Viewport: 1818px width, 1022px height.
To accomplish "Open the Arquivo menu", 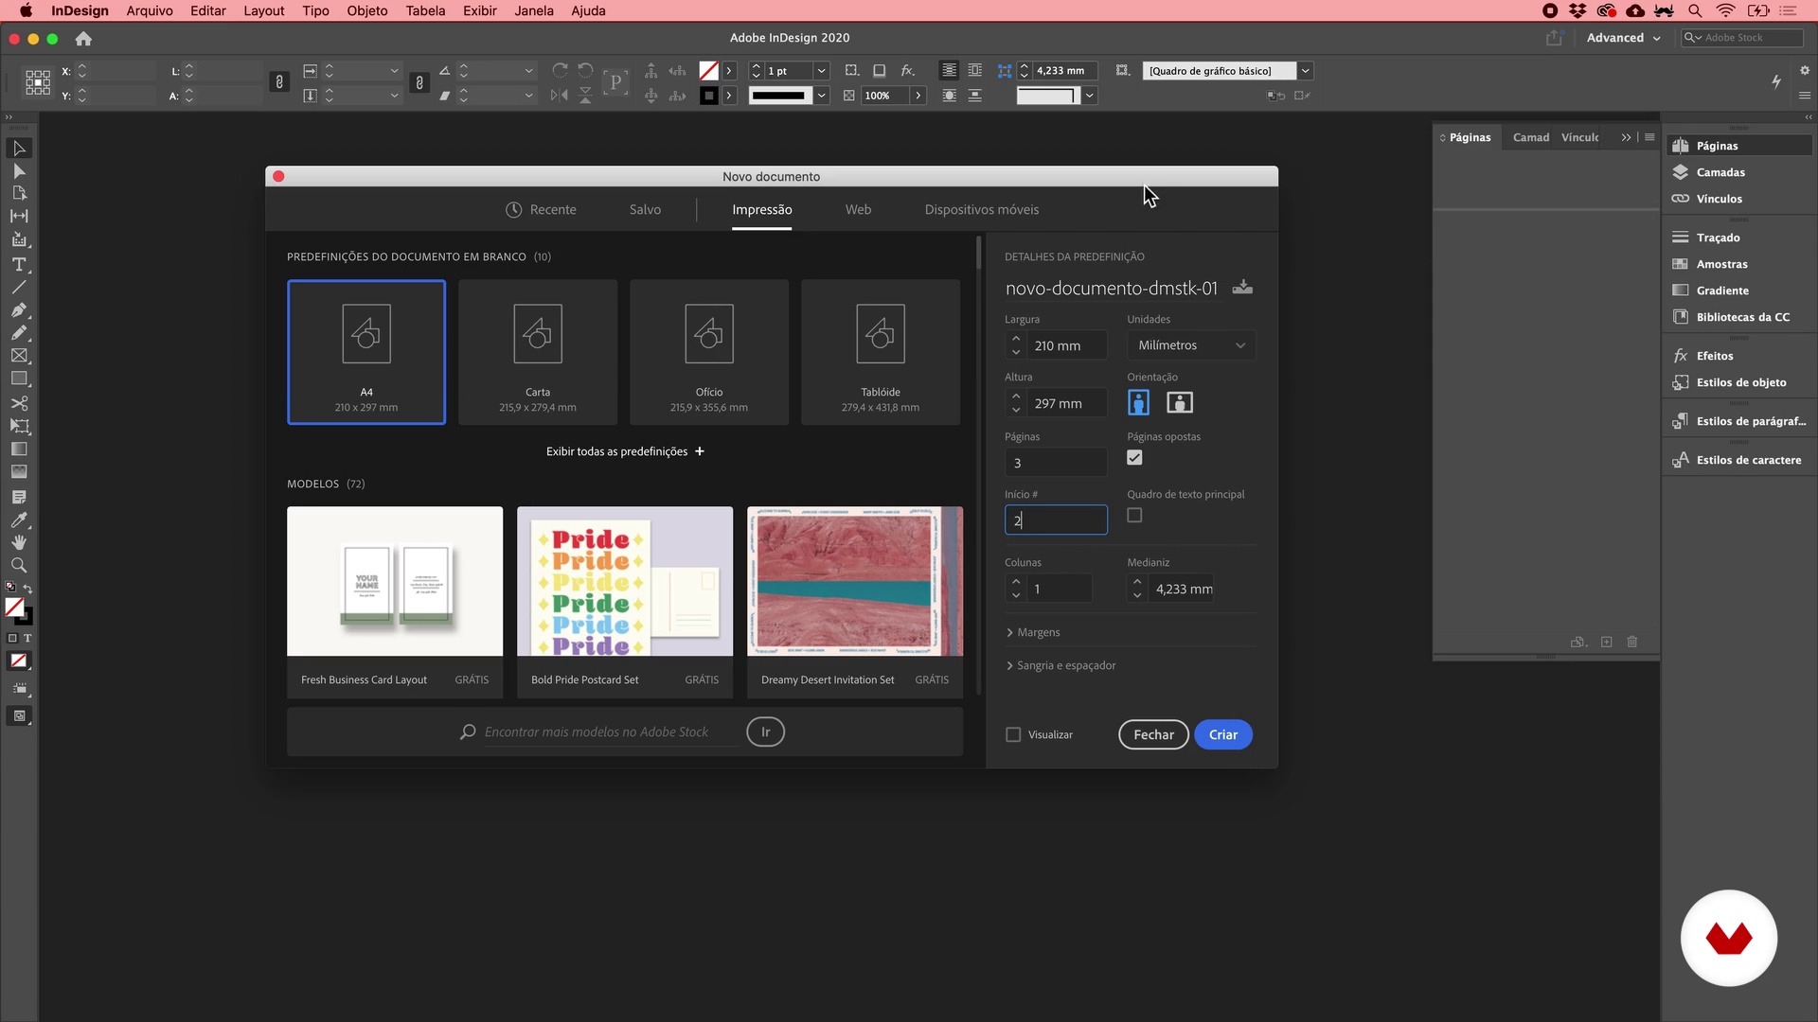I will (150, 10).
